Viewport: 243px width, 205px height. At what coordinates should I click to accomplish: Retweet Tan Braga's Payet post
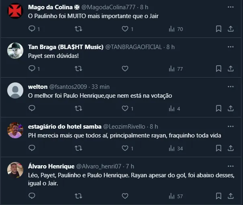pyautogui.click(x=78, y=69)
